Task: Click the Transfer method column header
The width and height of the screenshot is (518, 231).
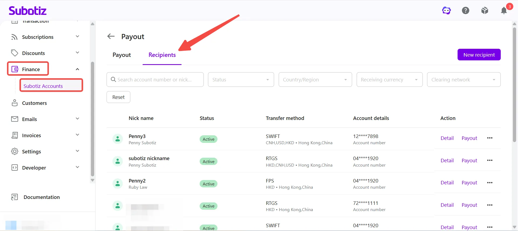Action: coord(285,118)
